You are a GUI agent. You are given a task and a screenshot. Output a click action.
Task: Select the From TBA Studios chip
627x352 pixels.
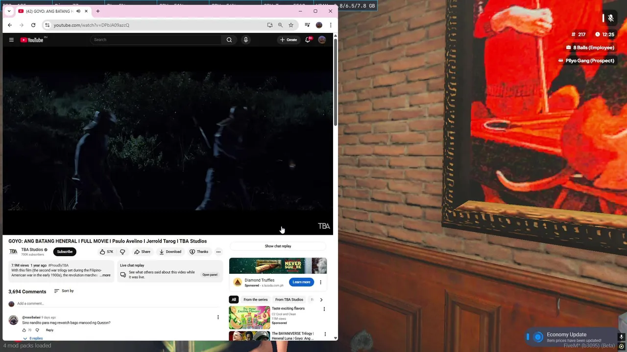pyautogui.click(x=289, y=300)
